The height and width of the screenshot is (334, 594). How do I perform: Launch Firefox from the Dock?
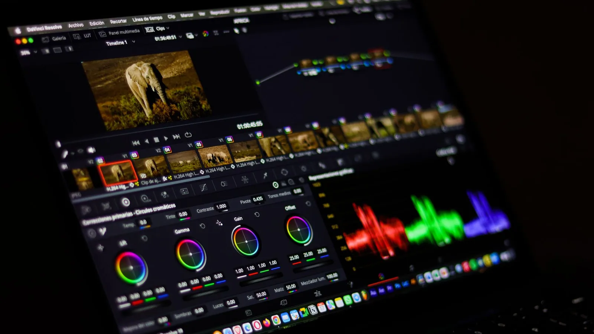tap(266, 322)
